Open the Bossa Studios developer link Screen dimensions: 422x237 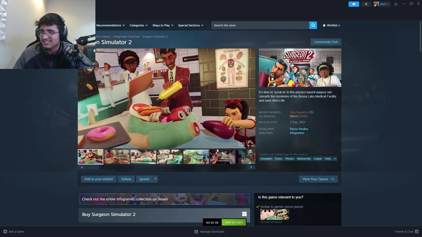[299, 129]
